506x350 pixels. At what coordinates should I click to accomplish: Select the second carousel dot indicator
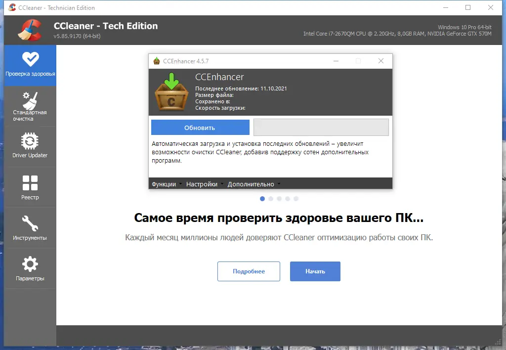271,198
